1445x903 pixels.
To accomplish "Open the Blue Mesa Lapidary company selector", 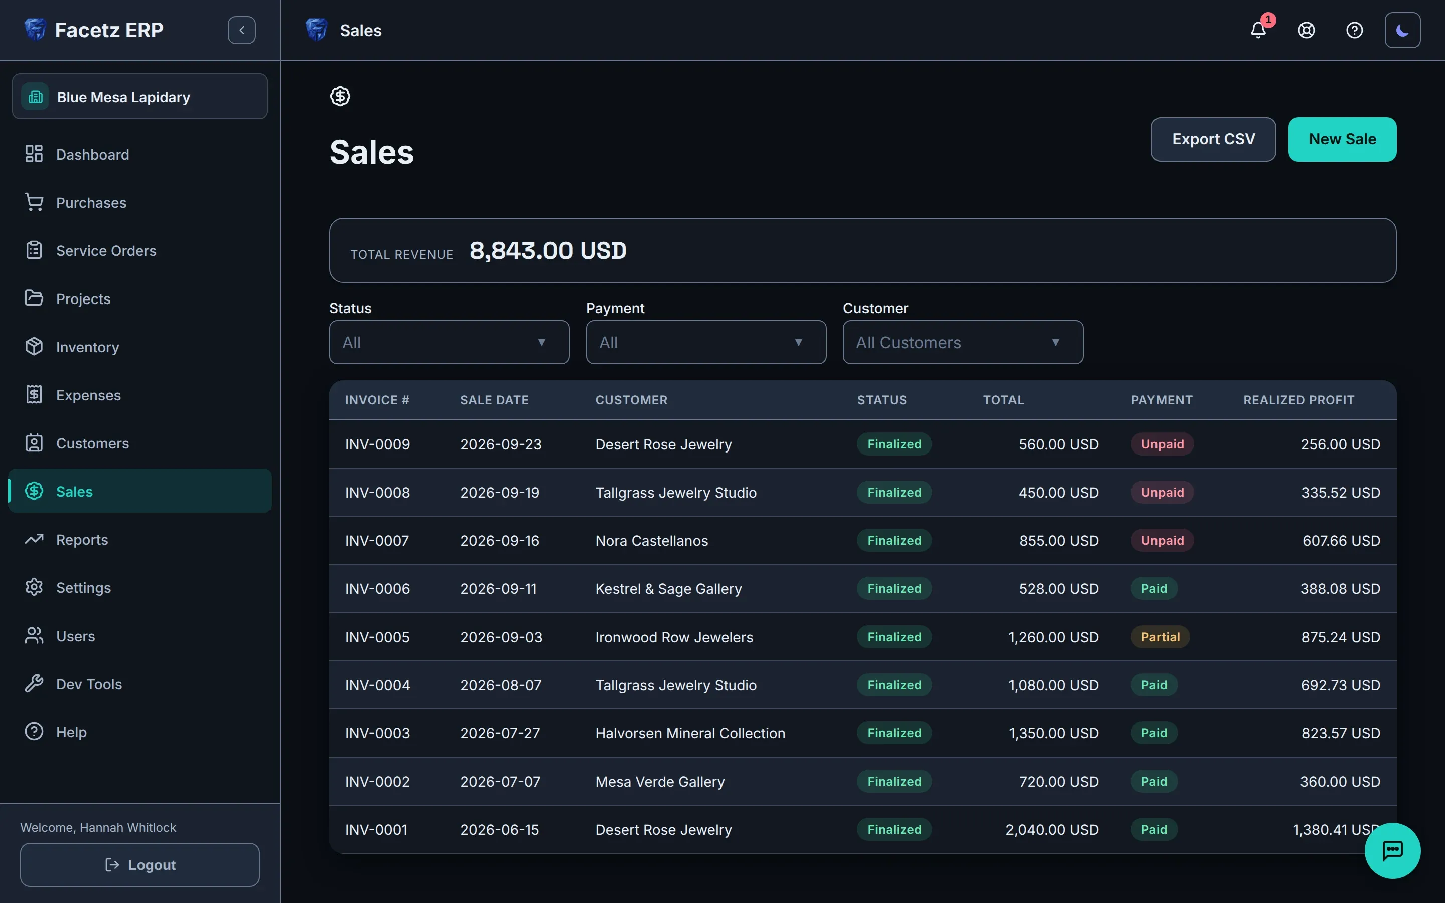I will 139,97.
